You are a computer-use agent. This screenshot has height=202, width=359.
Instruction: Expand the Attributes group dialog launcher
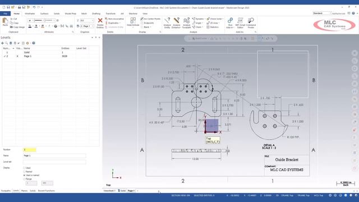coord(73,32)
